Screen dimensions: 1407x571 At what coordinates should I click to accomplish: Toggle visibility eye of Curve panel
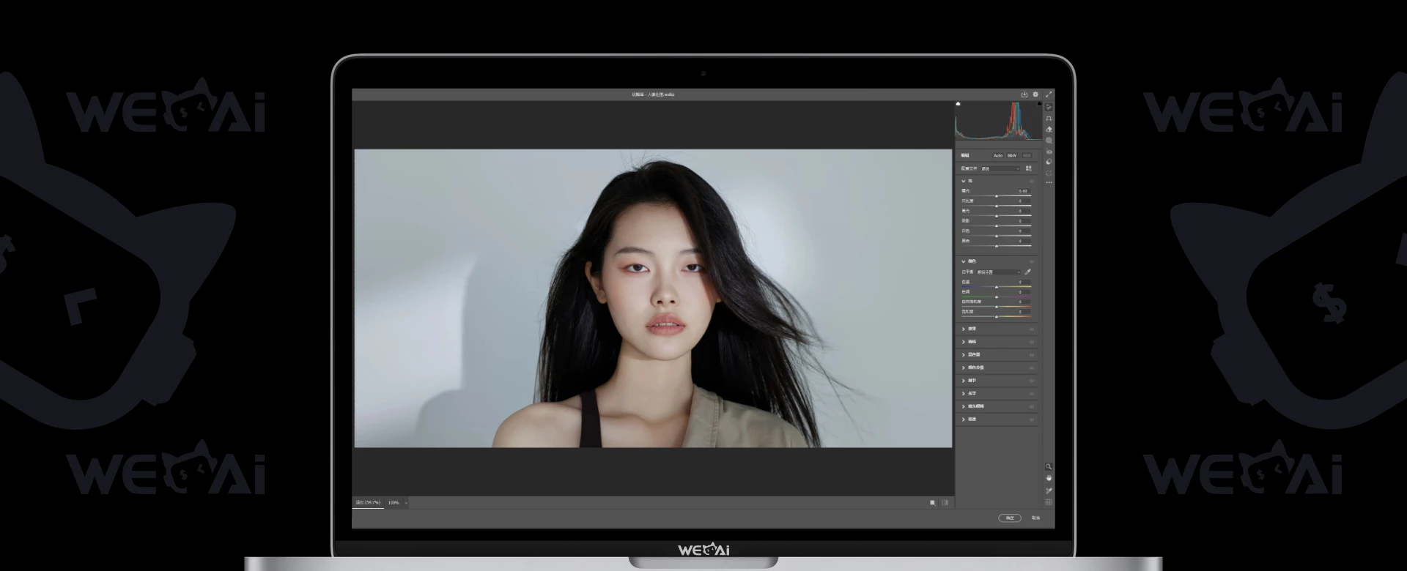pyautogui.click(x=1031, y=342)
